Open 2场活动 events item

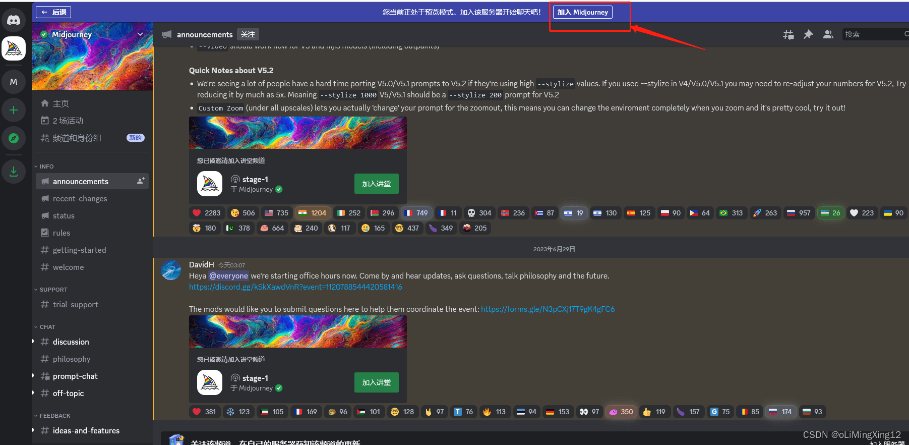[92, 121]
